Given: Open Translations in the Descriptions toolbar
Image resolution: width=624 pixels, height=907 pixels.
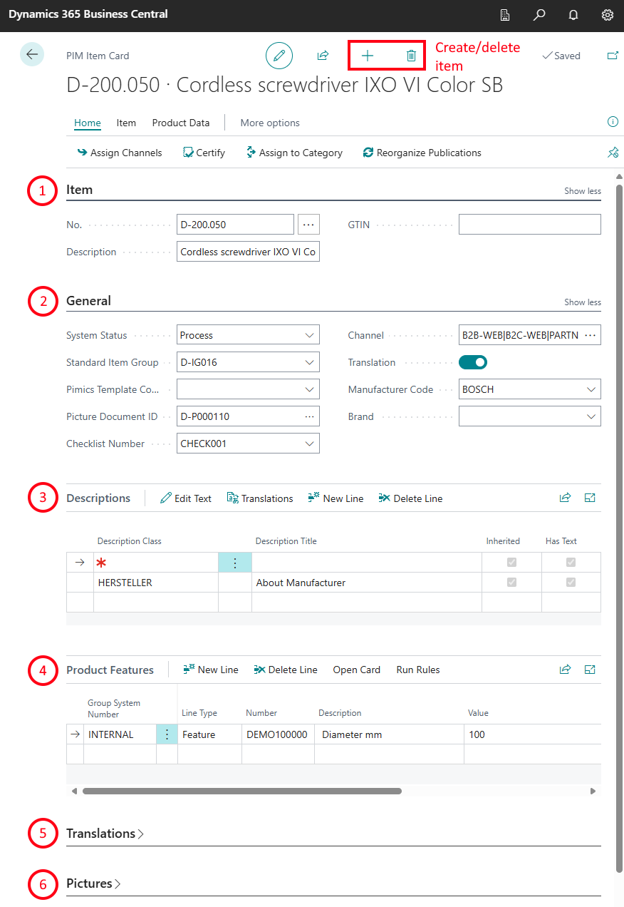Looking at the screenshot, I should point(260,498).
